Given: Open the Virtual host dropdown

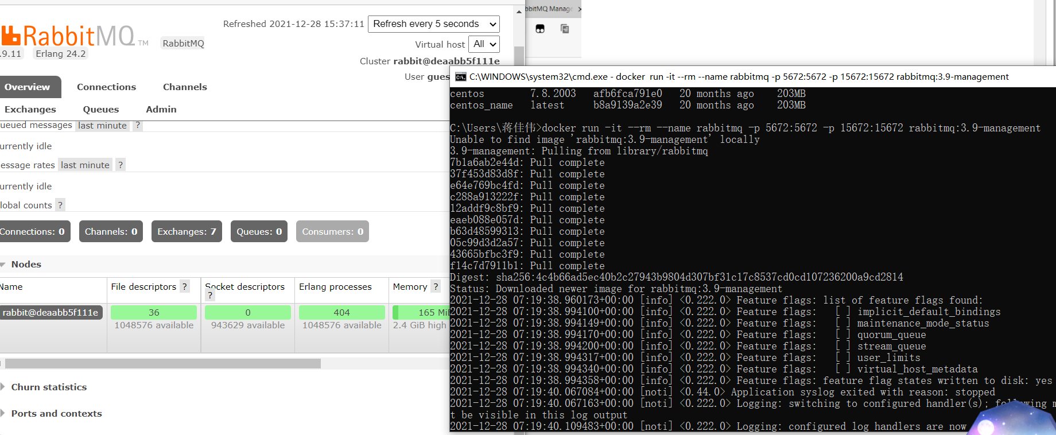Looking at the screenshot, I should 484,44.
